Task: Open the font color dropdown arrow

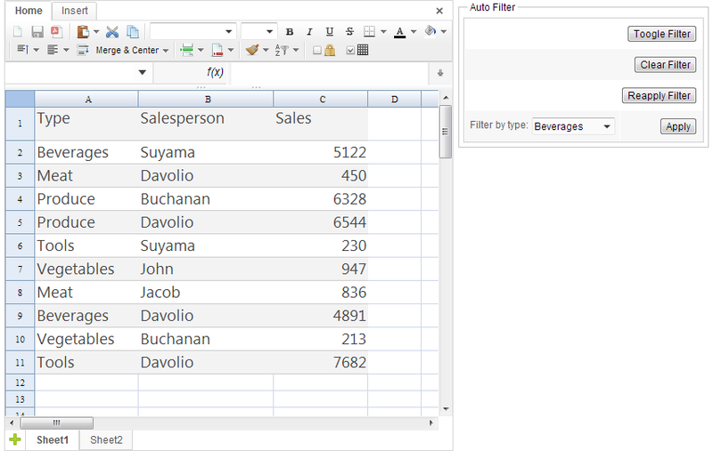Action: tap(414, 31)
